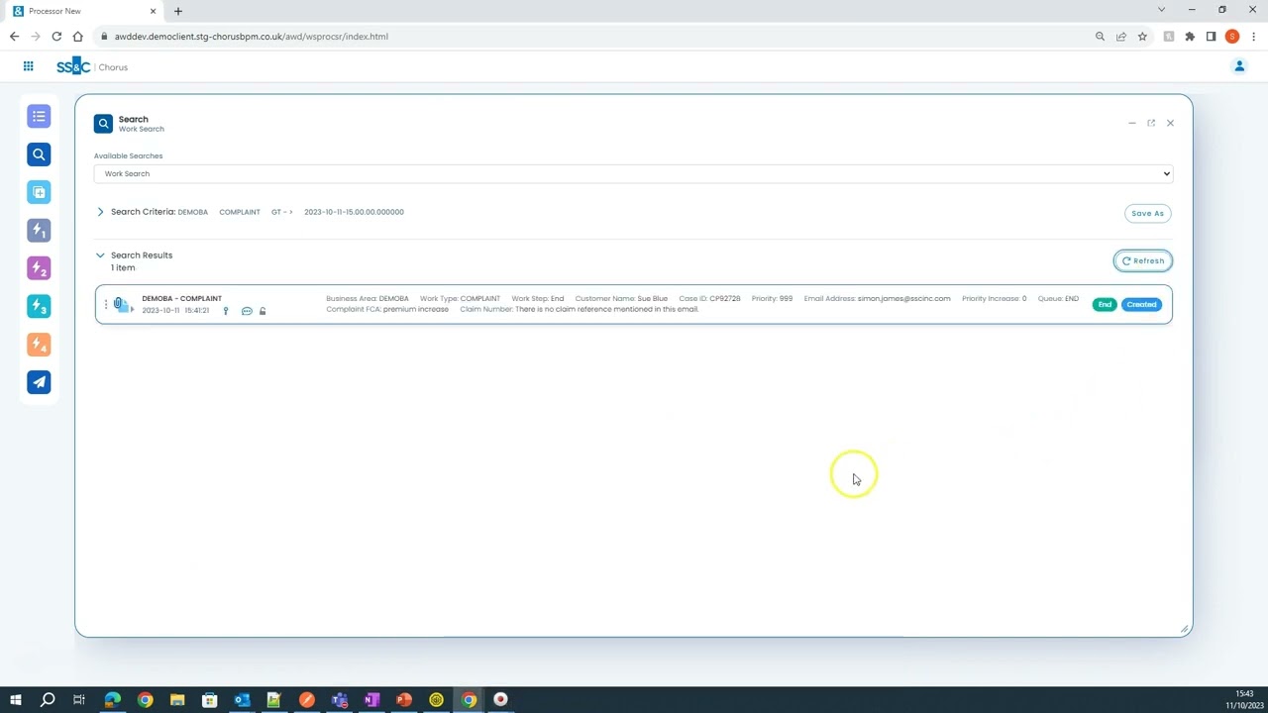The width and height of the screenshot is (1268, 713).
Task: Collapse the Search Results section
Action: click(100, 255)
